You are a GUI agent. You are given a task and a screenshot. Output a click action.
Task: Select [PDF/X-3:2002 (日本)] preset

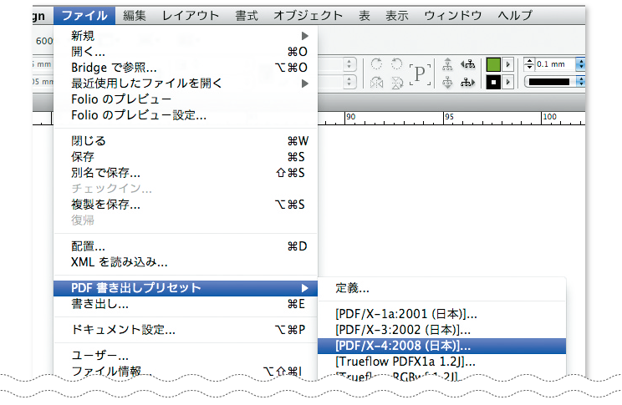[x=442, y=330]
